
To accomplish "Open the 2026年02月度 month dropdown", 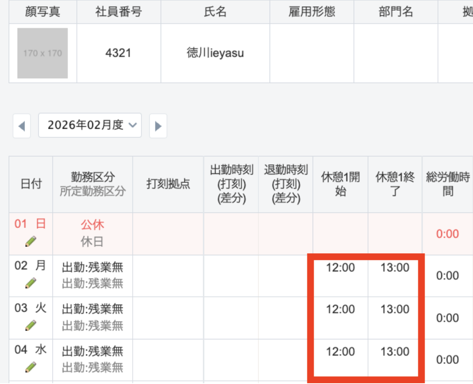I will 90,125.
